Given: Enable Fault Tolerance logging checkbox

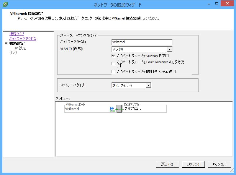Looking at the screenshot, I should pos(113,64).
